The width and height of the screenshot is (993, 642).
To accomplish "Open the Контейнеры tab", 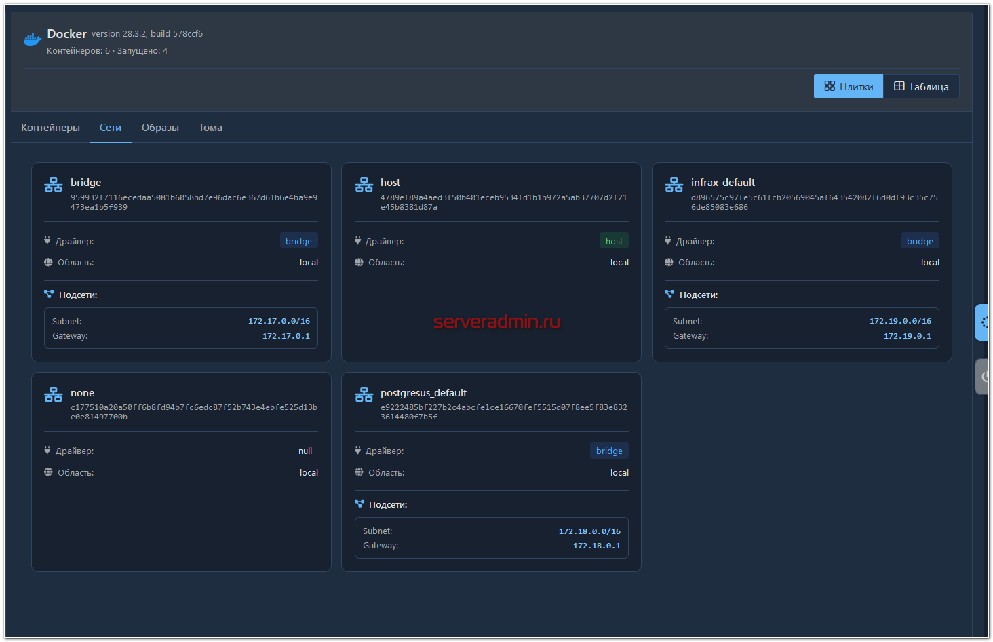I will (50, 128).
